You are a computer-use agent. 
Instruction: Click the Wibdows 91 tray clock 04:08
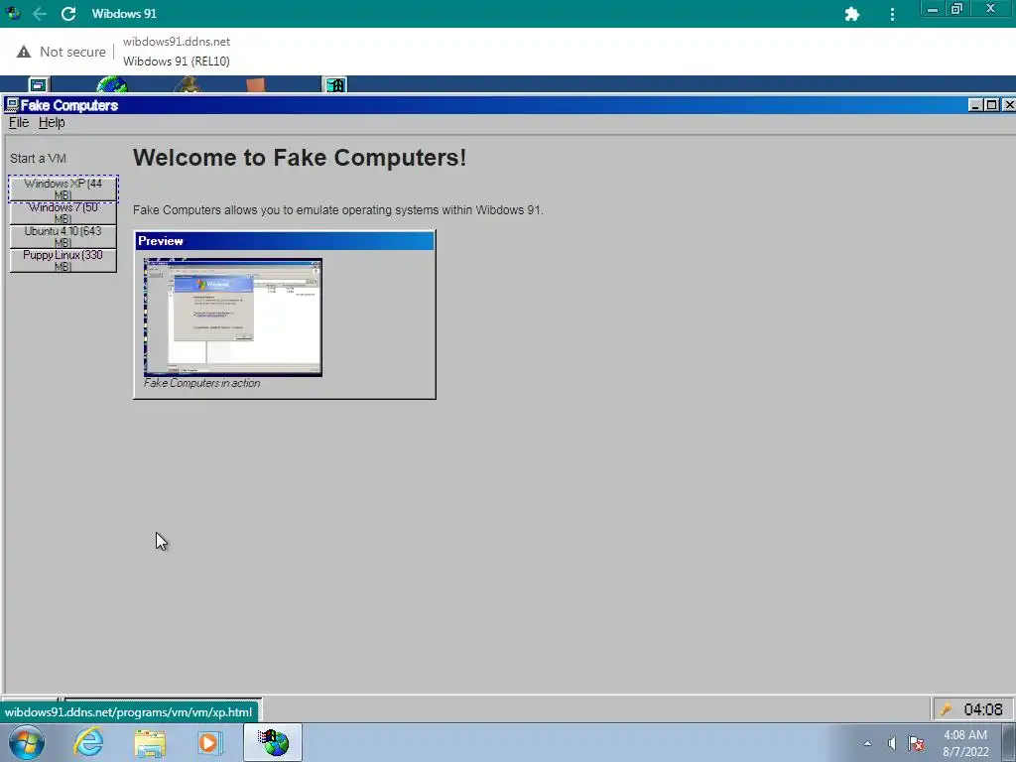983,709
